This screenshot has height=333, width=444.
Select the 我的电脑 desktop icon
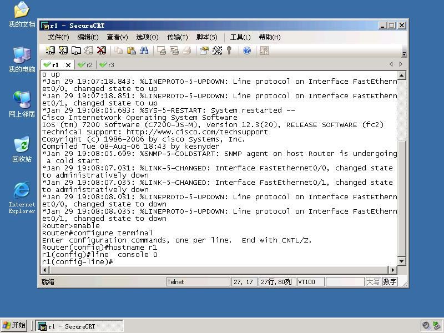[x=22, y=59]
